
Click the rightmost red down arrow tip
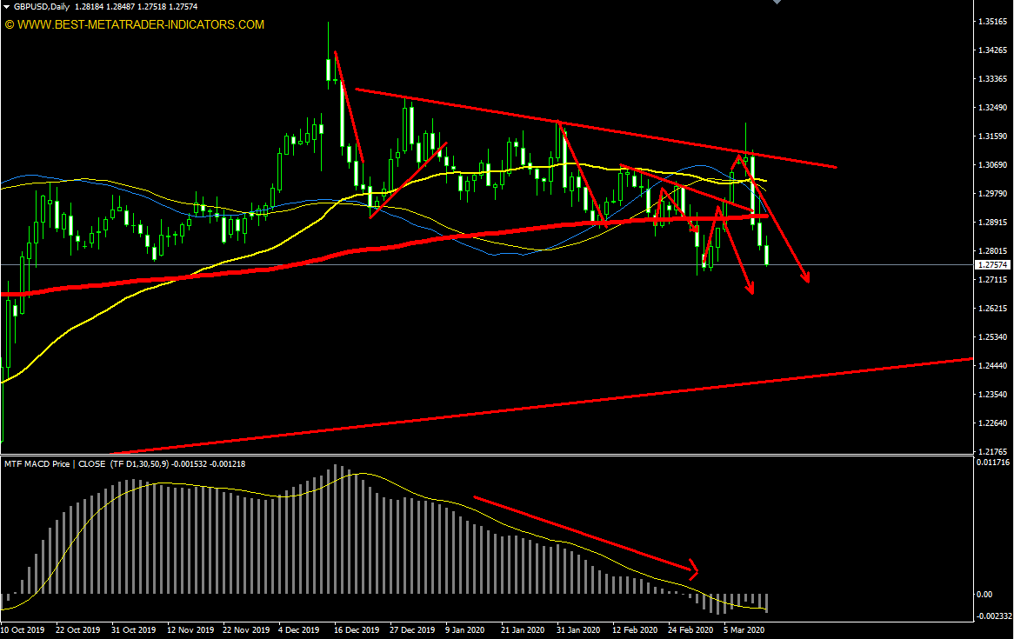point(807,279)
